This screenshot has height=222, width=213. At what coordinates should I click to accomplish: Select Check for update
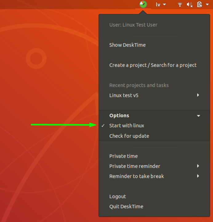coord(154,136)
